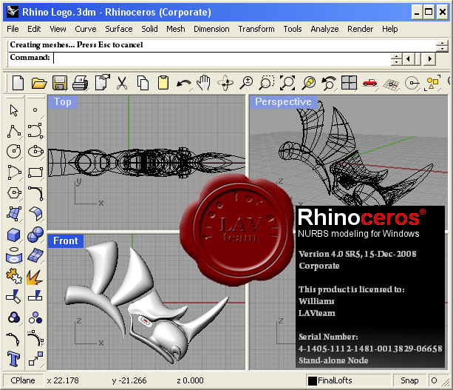Image resolution: width=453 pixels, height=390 pixels.
Task: Click black layer color swatch in status bar
Action: coord(313,380)
